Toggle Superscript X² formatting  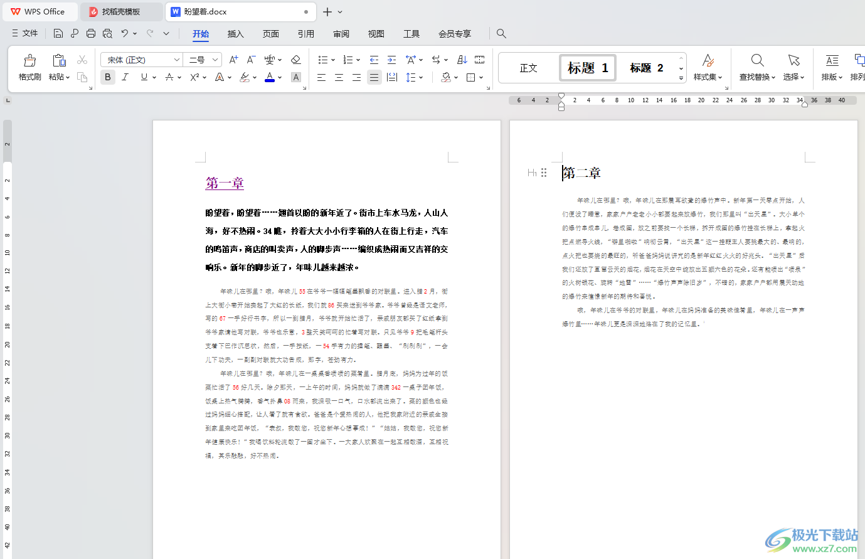pyautogui.click(x=194, y=77)
